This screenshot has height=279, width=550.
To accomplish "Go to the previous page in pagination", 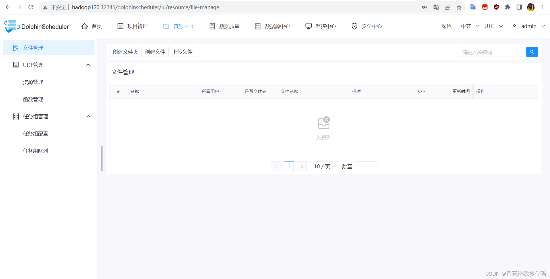I will [276, 166].
